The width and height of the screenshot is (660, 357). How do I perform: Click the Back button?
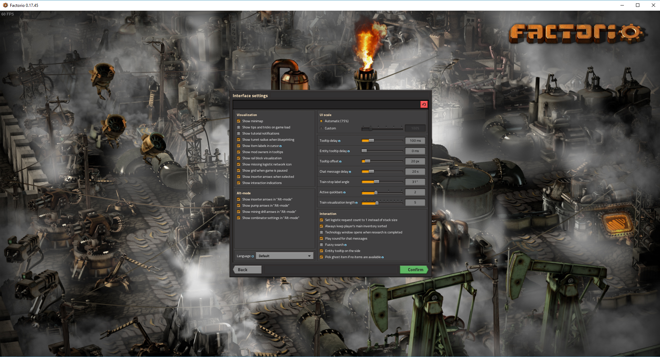pyautogui.click(x=247, y=270)
